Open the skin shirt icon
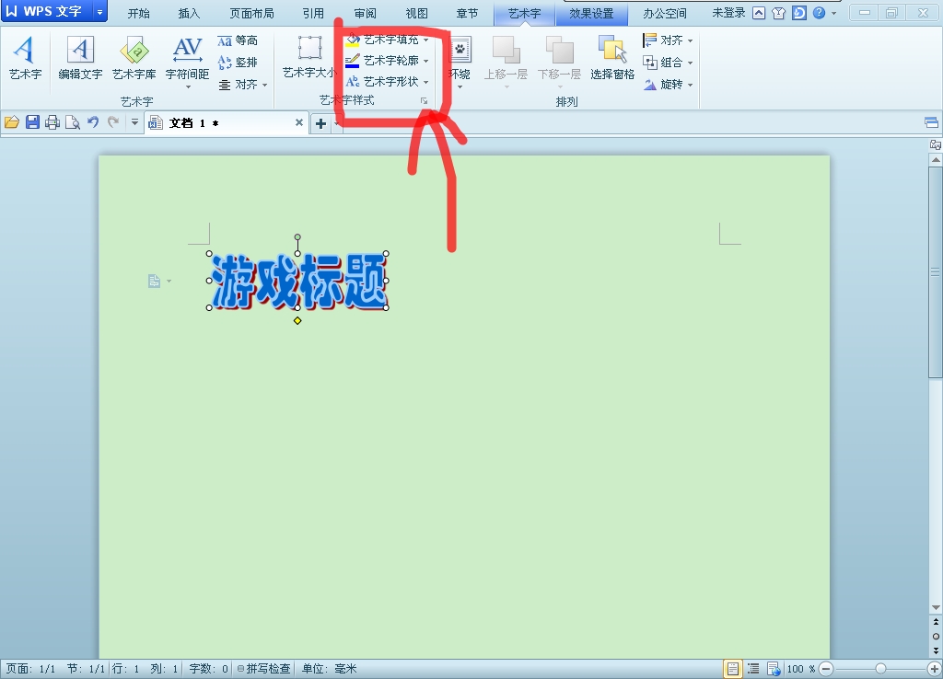The image size is (943, 679). (x=779, y=13)
